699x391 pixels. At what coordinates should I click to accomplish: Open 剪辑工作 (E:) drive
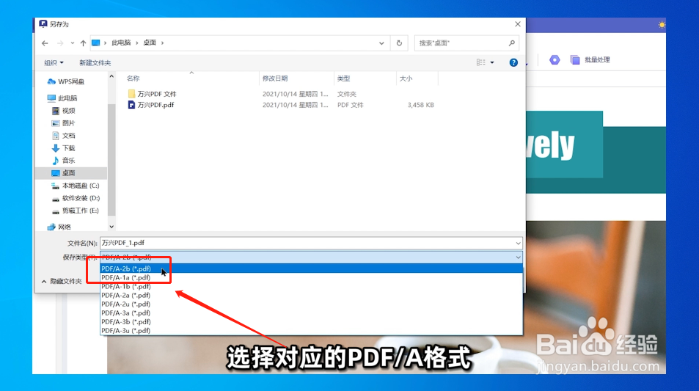[75, 211]
